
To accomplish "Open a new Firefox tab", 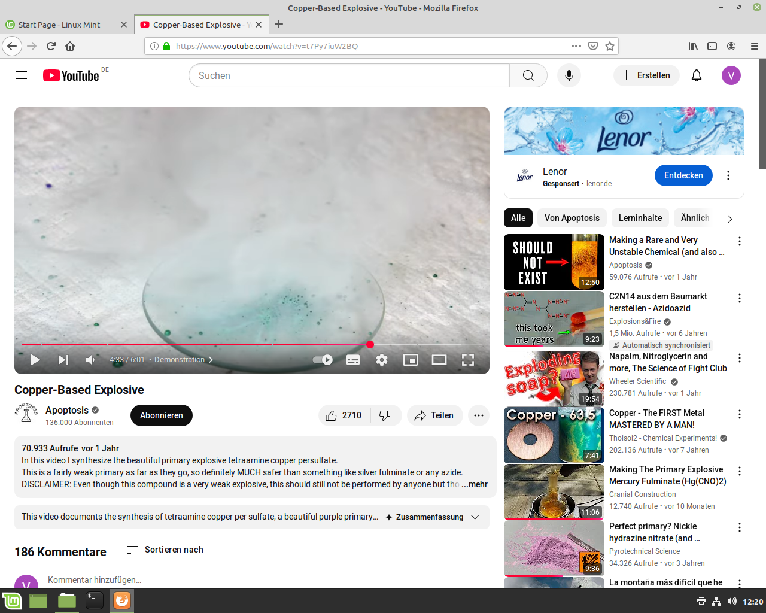I will pyautogui.click(x=279, y=25).
